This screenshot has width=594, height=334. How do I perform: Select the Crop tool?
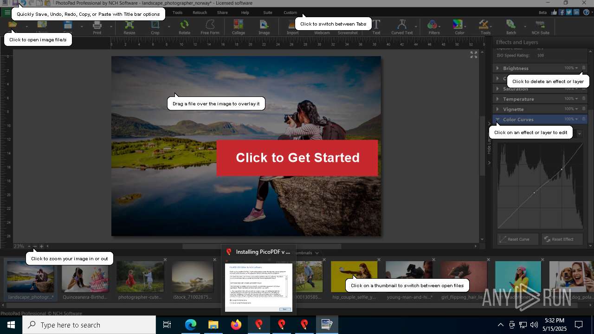click(x=155, y=27)
